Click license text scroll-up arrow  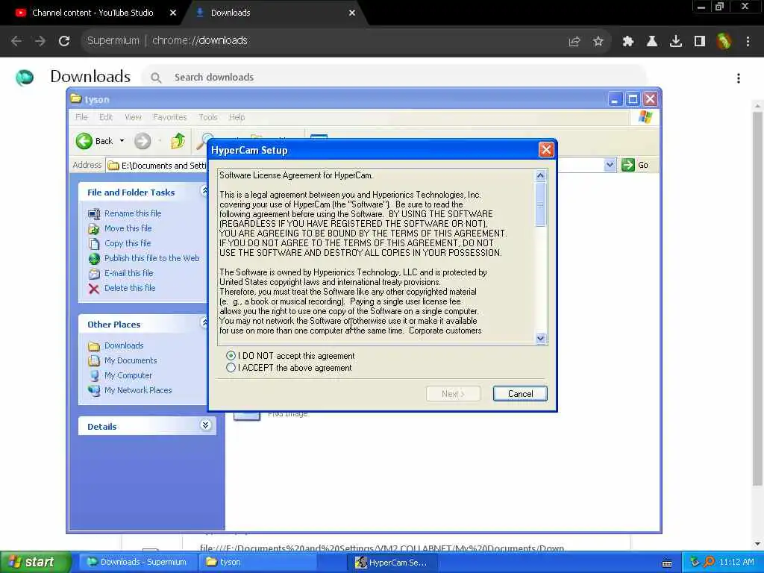[x=540, y=175]
